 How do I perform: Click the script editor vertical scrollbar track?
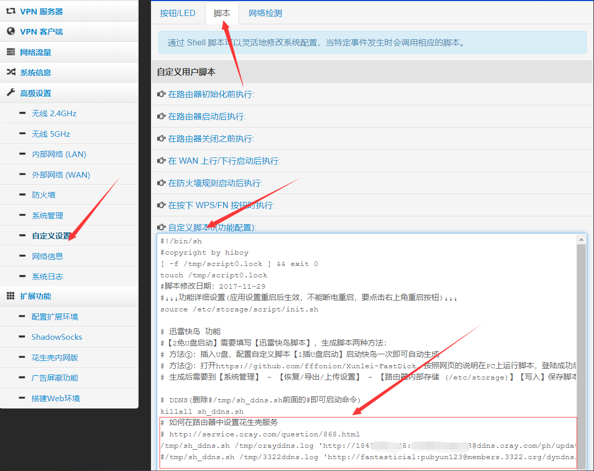click(x=581, y=356)
